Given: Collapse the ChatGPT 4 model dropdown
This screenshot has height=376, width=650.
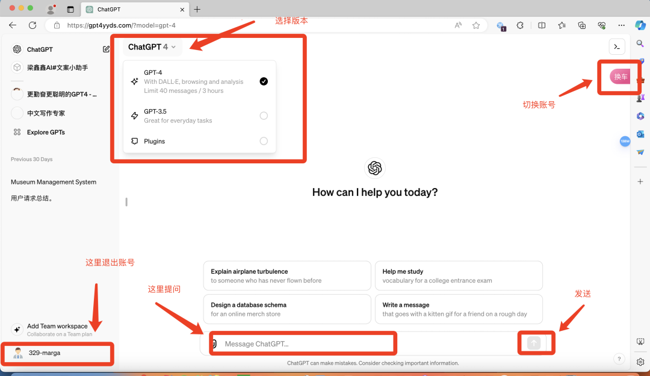Looking at the screenshot, I should (152, 47).
